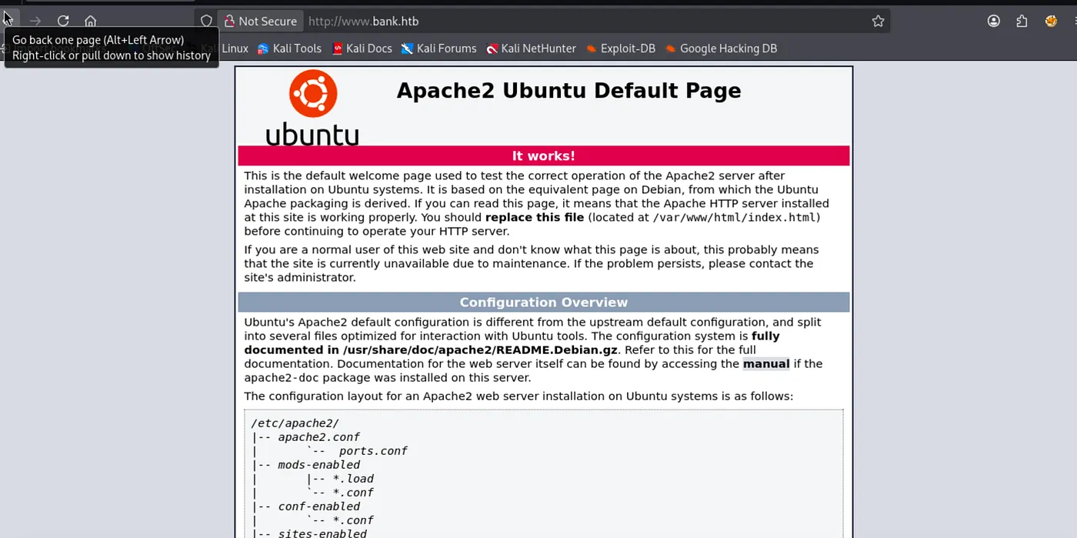The image size is (1077, 538).
Task: Reload the current page
Action: tap(63, 21)
